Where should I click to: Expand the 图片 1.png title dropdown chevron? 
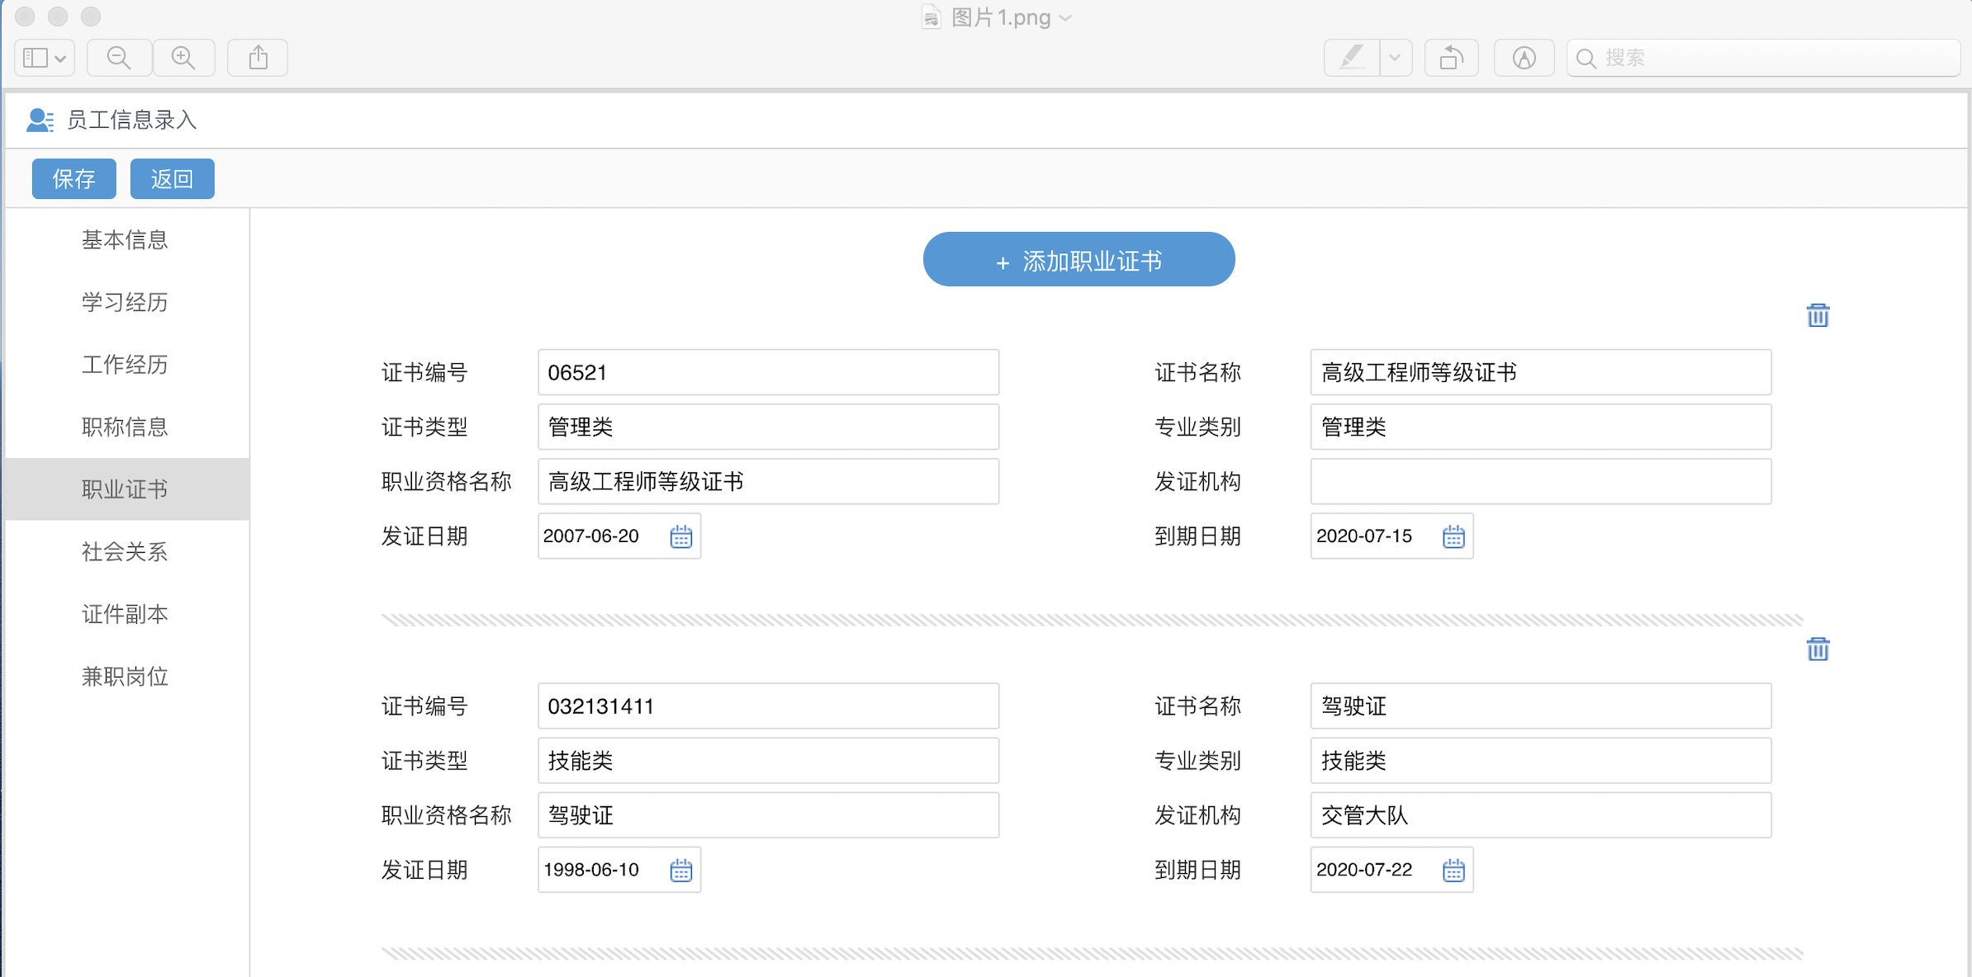pyautogui.click(x=1065, y=18)
